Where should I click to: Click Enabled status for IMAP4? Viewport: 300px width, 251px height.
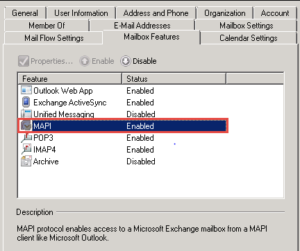140,150
